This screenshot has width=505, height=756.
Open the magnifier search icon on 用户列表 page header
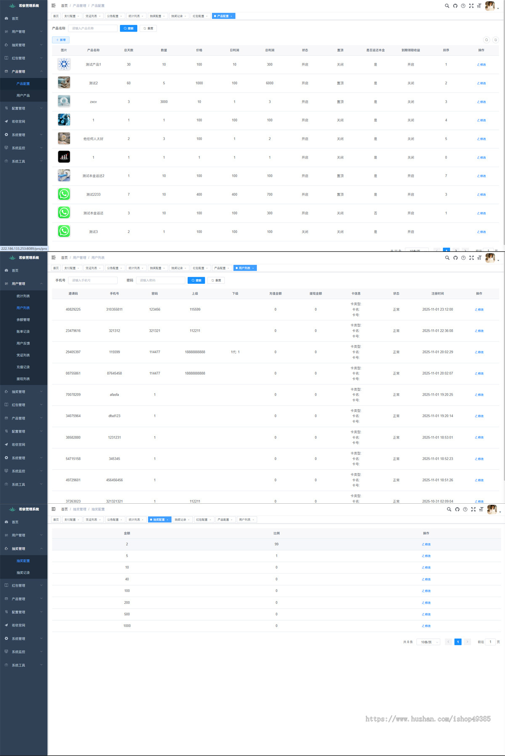pyautogui.click(x=447, y=258)
